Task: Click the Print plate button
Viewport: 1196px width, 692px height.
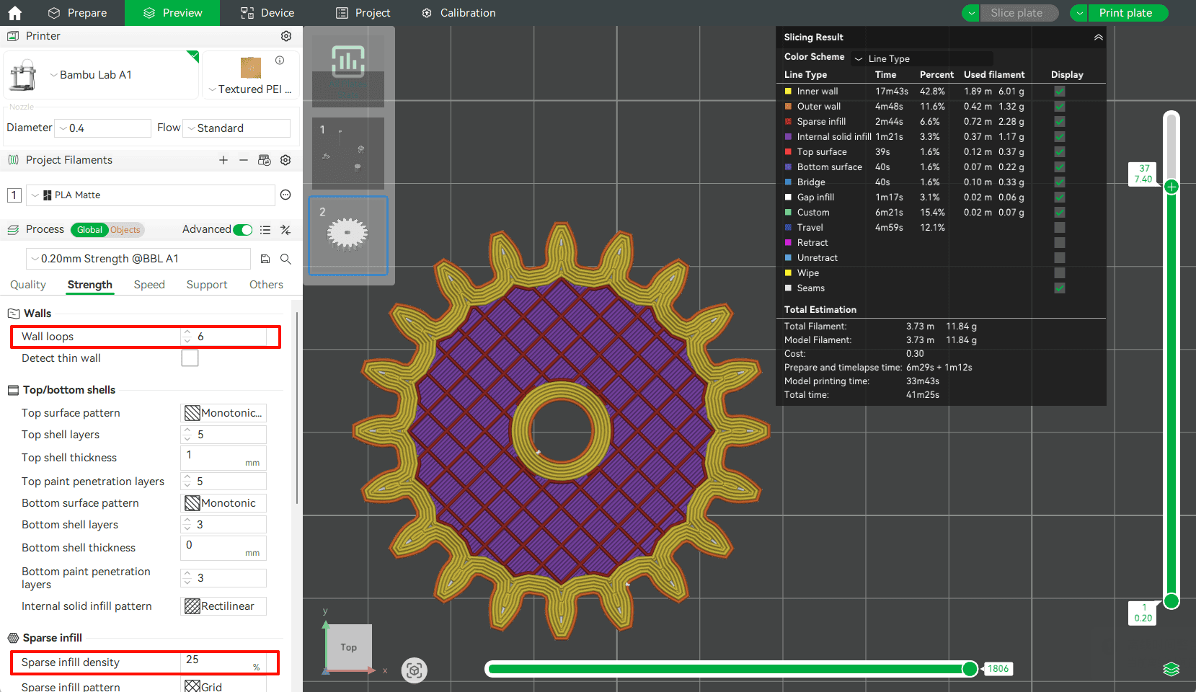Action: (x=1125, y=13)
